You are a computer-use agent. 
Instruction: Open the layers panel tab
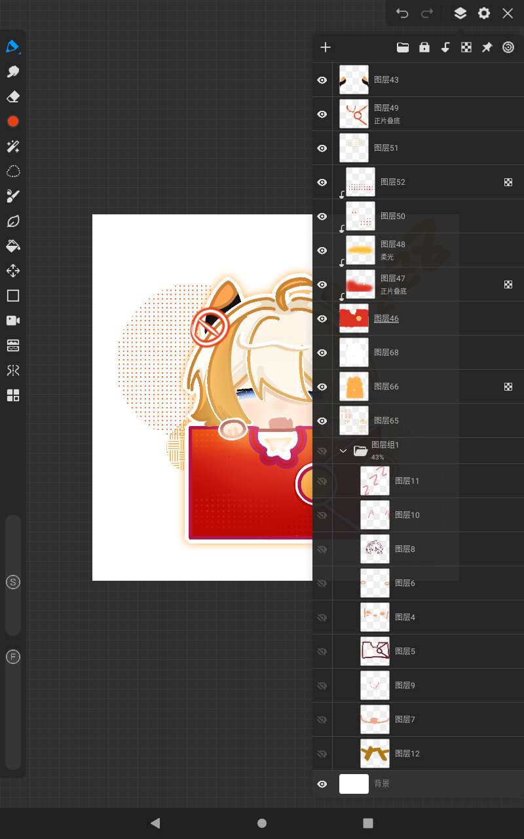[x=460, y=13]
